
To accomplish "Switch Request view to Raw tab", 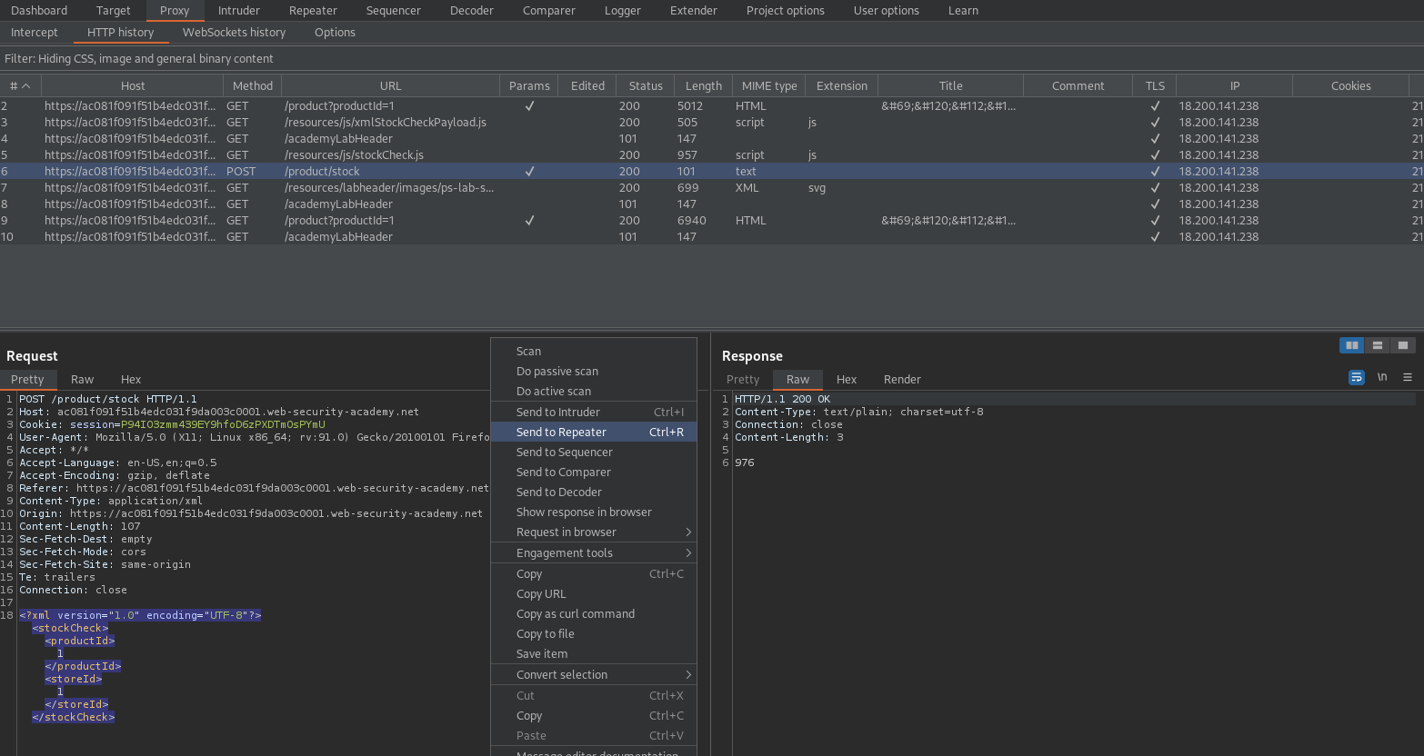I will click(x=83, y=380).
